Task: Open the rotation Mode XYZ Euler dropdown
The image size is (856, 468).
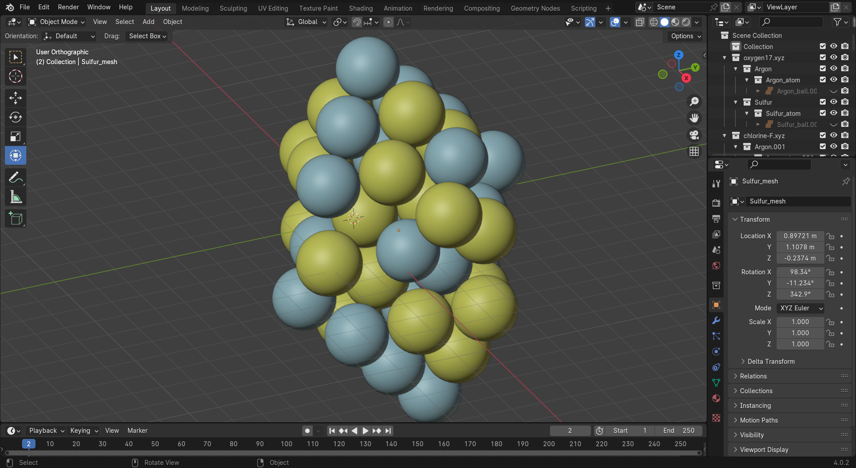Action: coord(800,308)
